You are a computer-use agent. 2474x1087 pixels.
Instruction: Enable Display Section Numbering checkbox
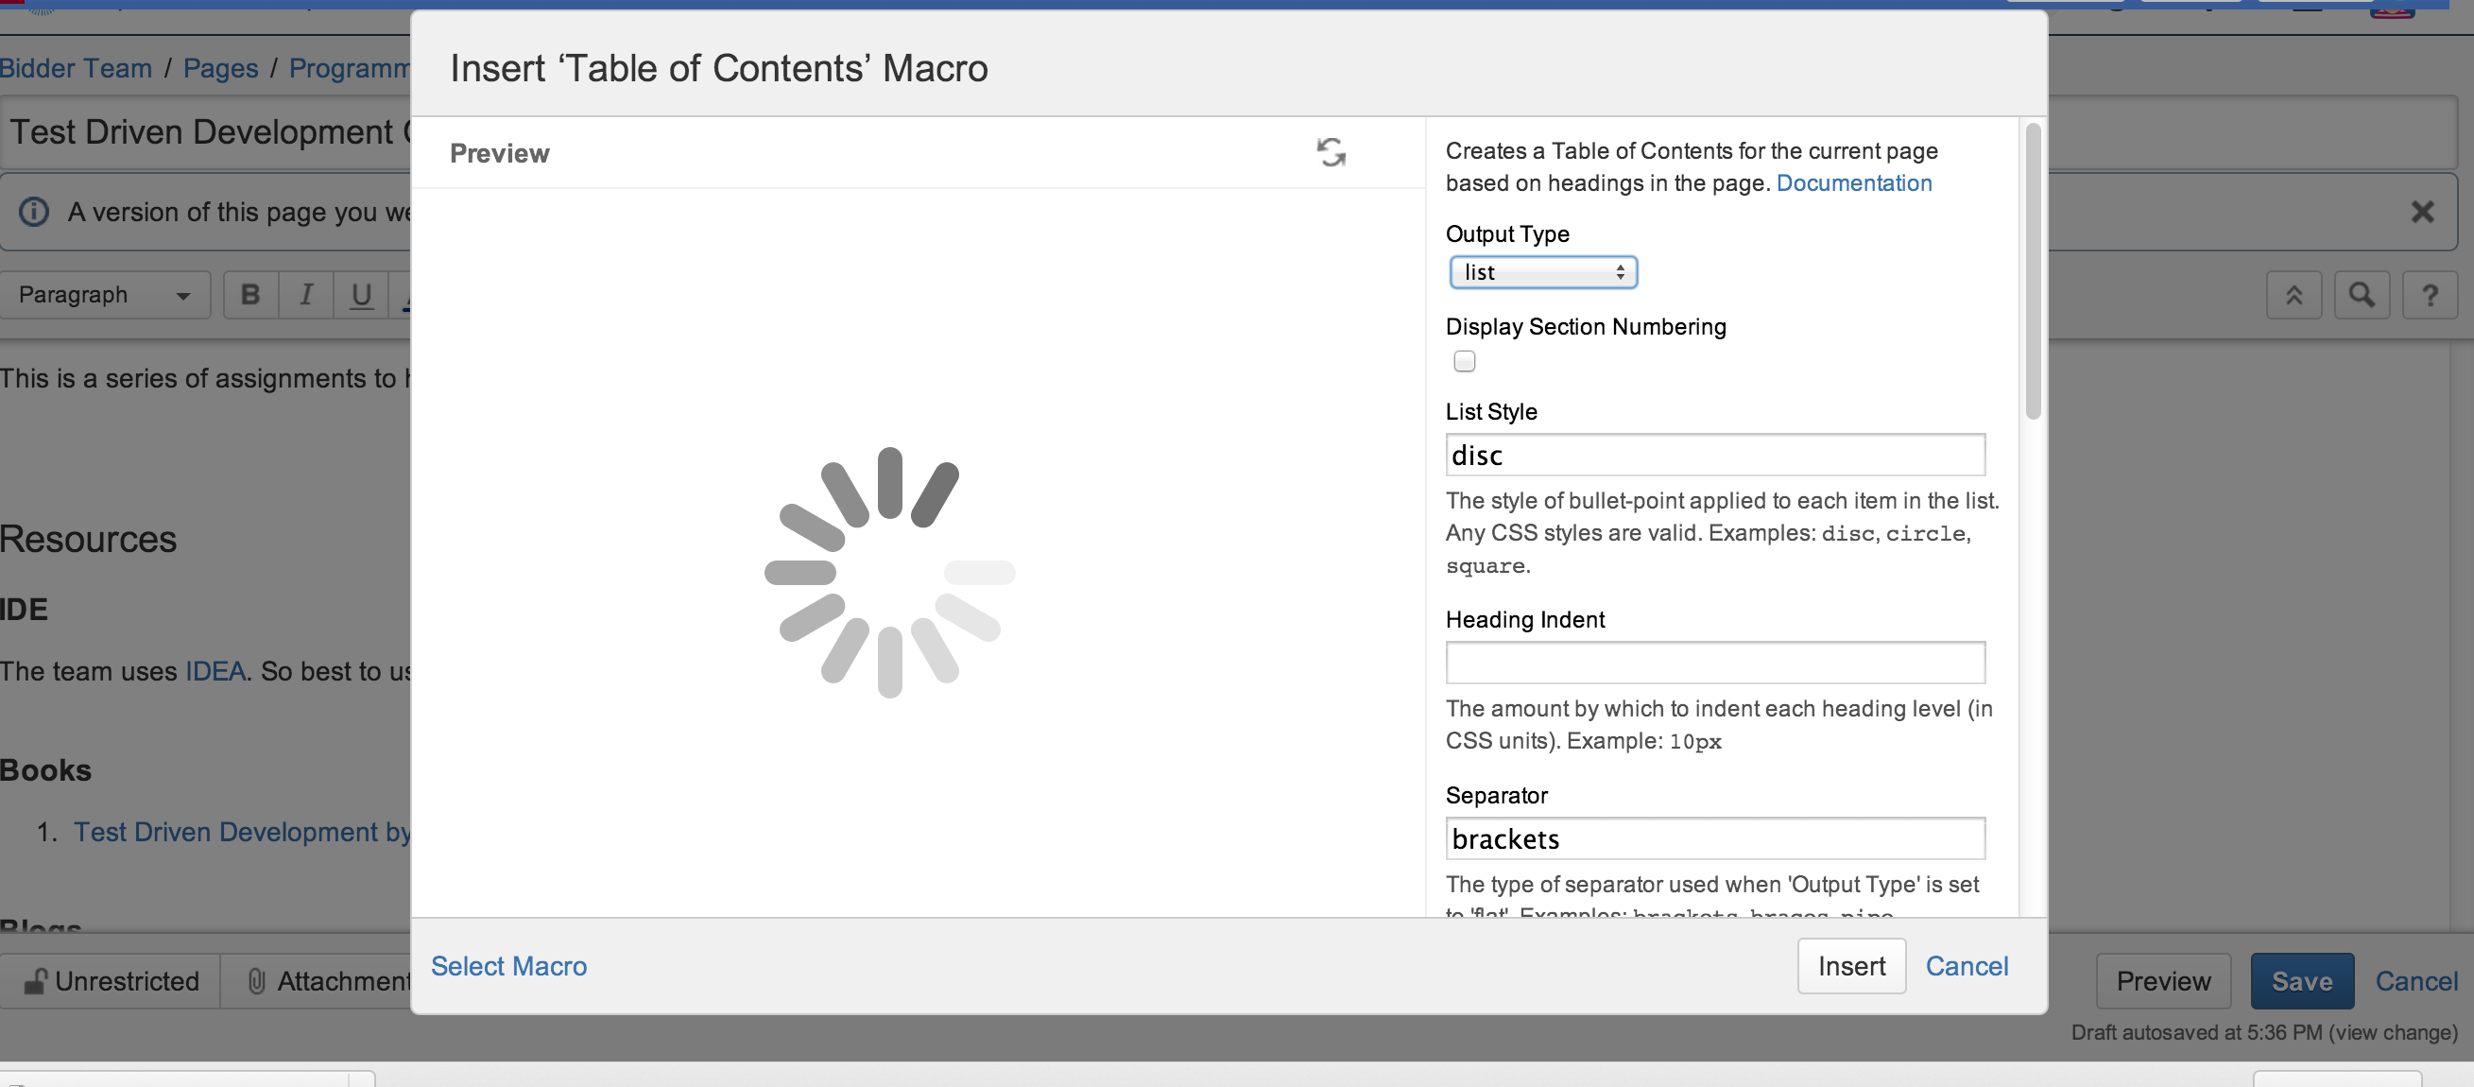coord(1464,362)
